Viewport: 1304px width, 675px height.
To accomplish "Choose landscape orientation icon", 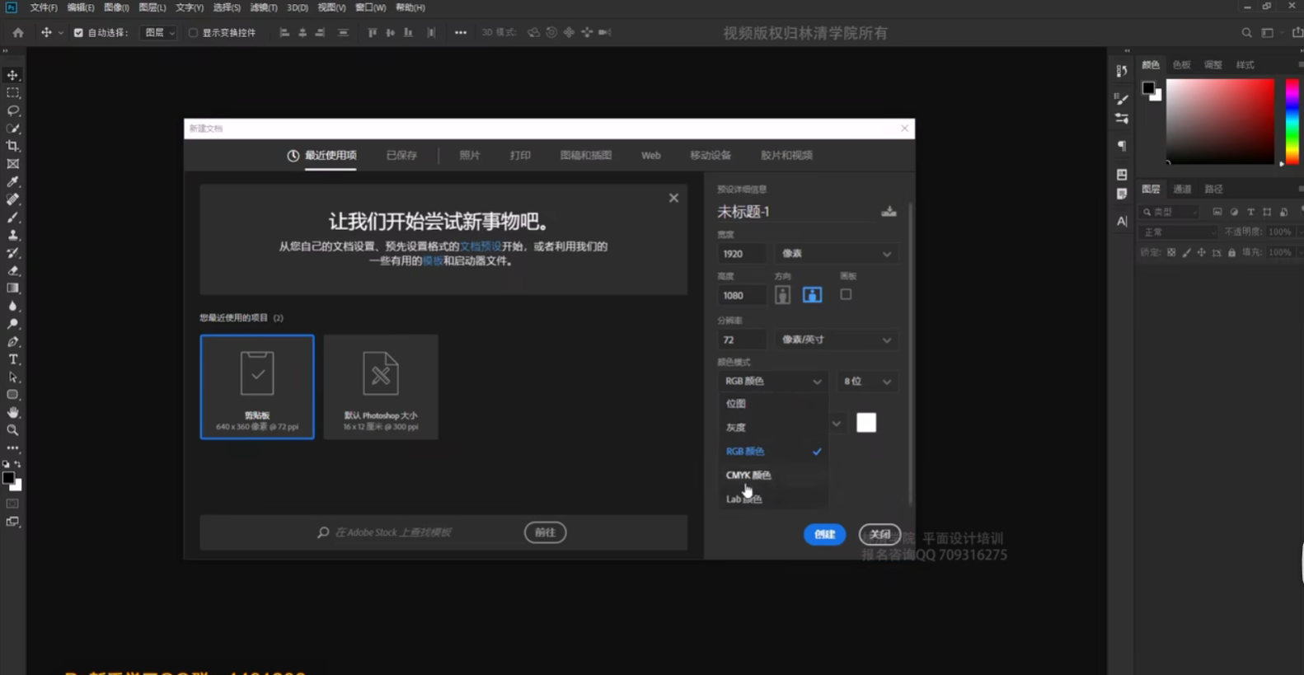I will [x=812, y=295].
